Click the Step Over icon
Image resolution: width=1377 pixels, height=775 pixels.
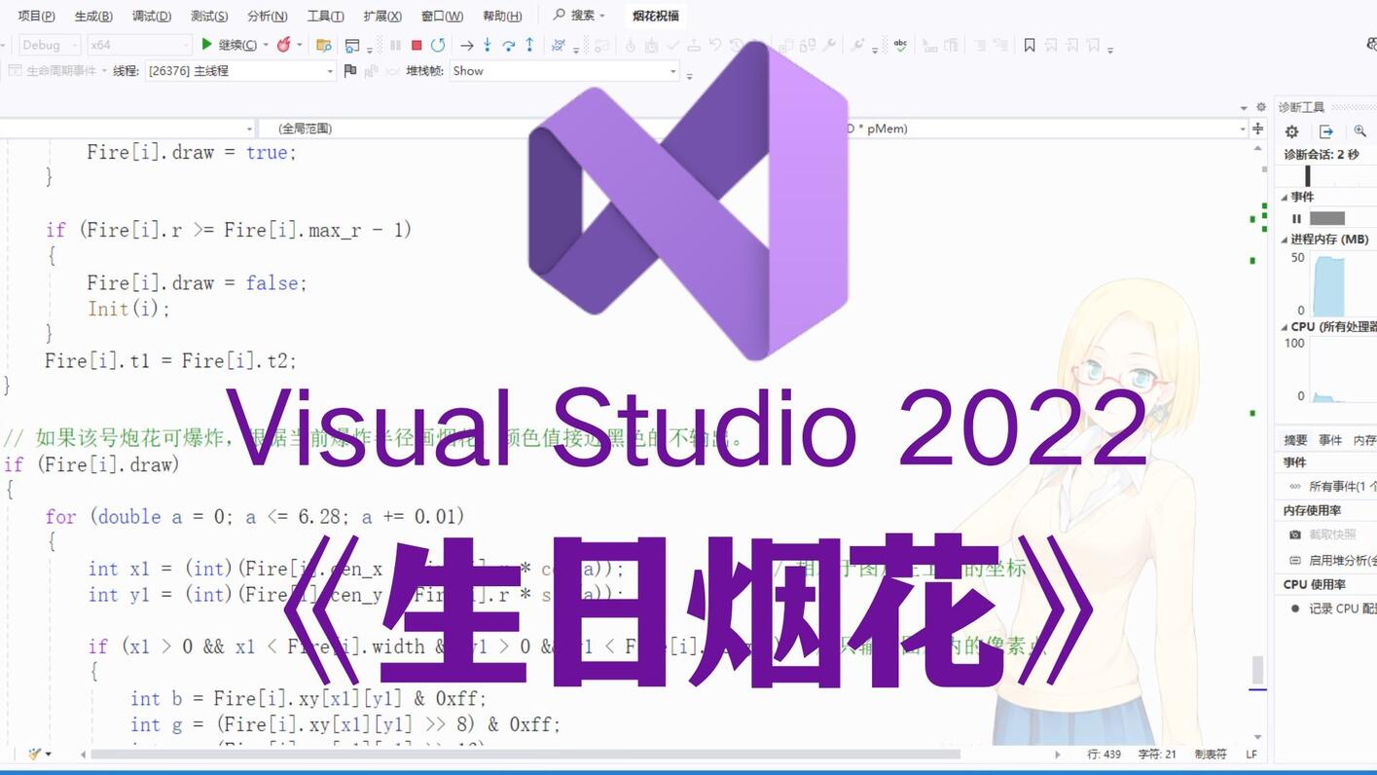pos(508,45)
